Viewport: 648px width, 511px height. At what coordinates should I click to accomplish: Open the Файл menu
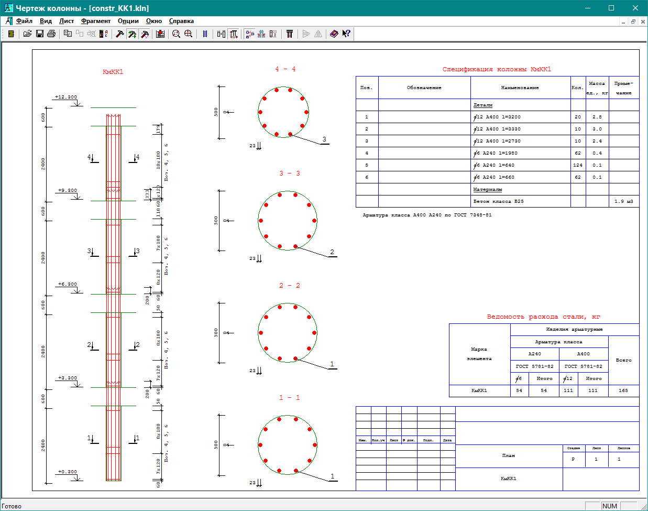pyautogui.click(x=24, y=21)
